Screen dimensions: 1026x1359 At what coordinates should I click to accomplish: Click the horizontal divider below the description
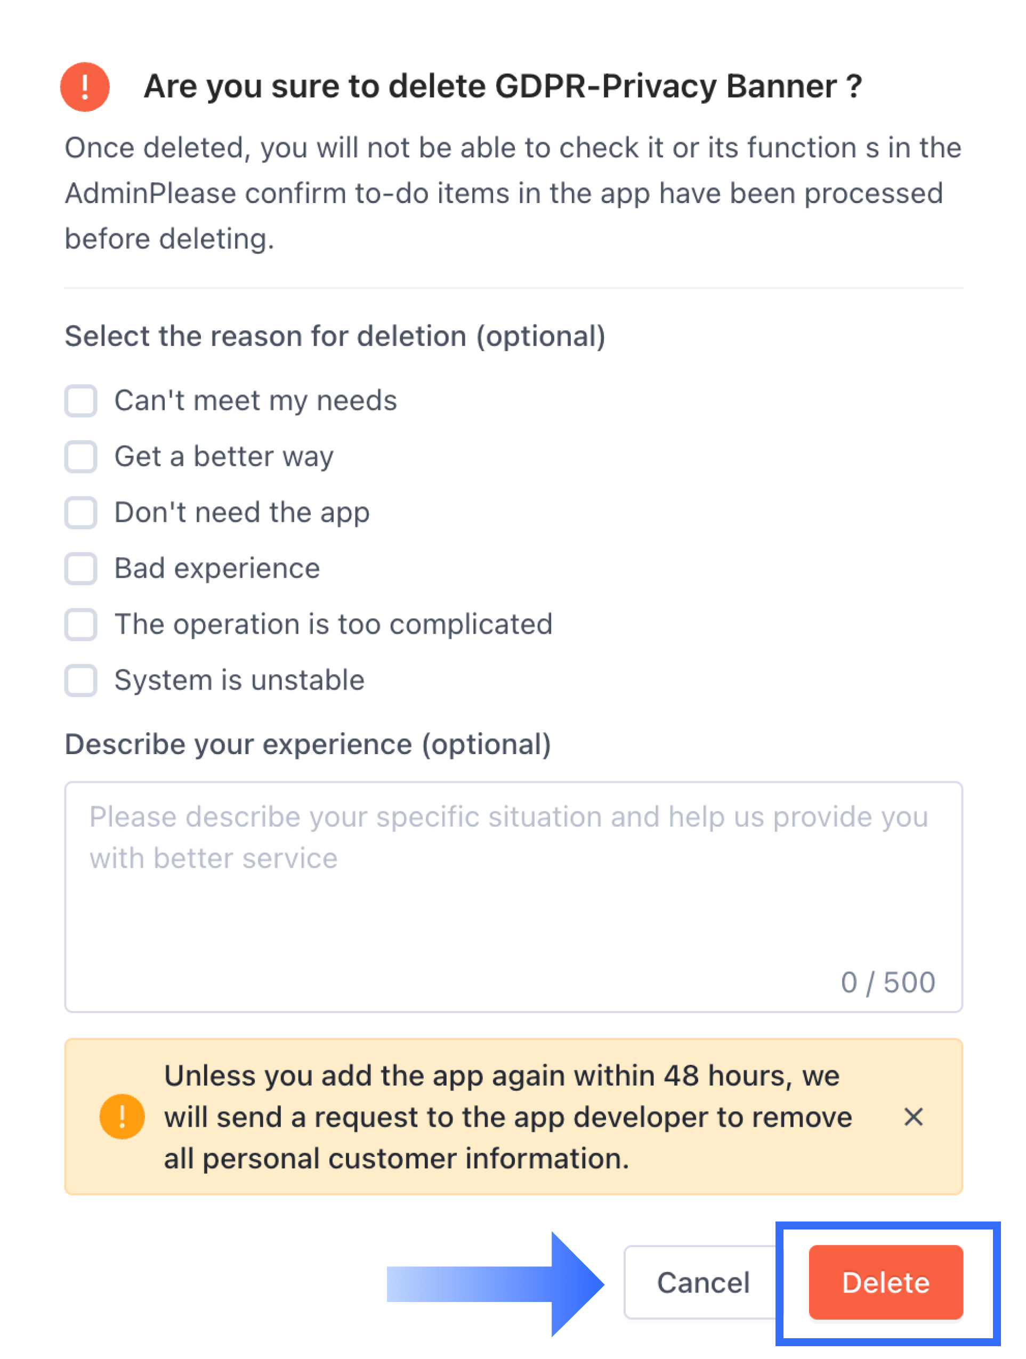[513, 288]
